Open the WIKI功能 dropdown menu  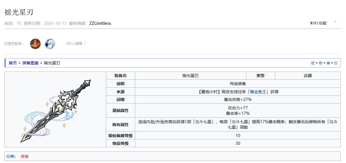(318, 23)
